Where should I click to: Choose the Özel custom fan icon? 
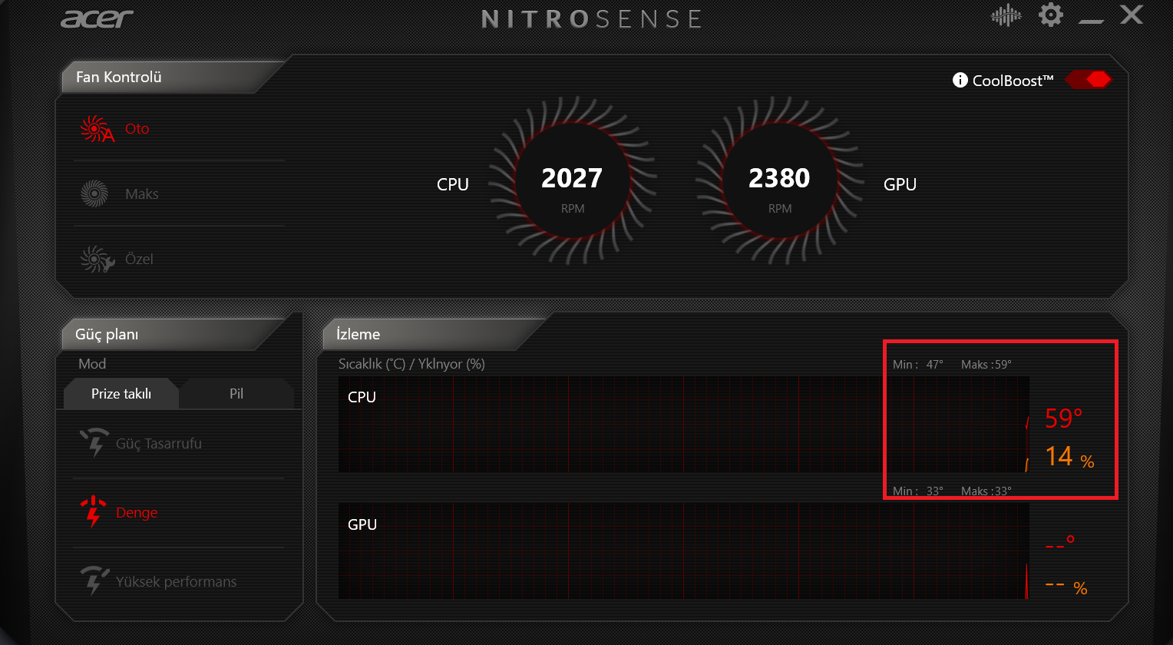97,260
